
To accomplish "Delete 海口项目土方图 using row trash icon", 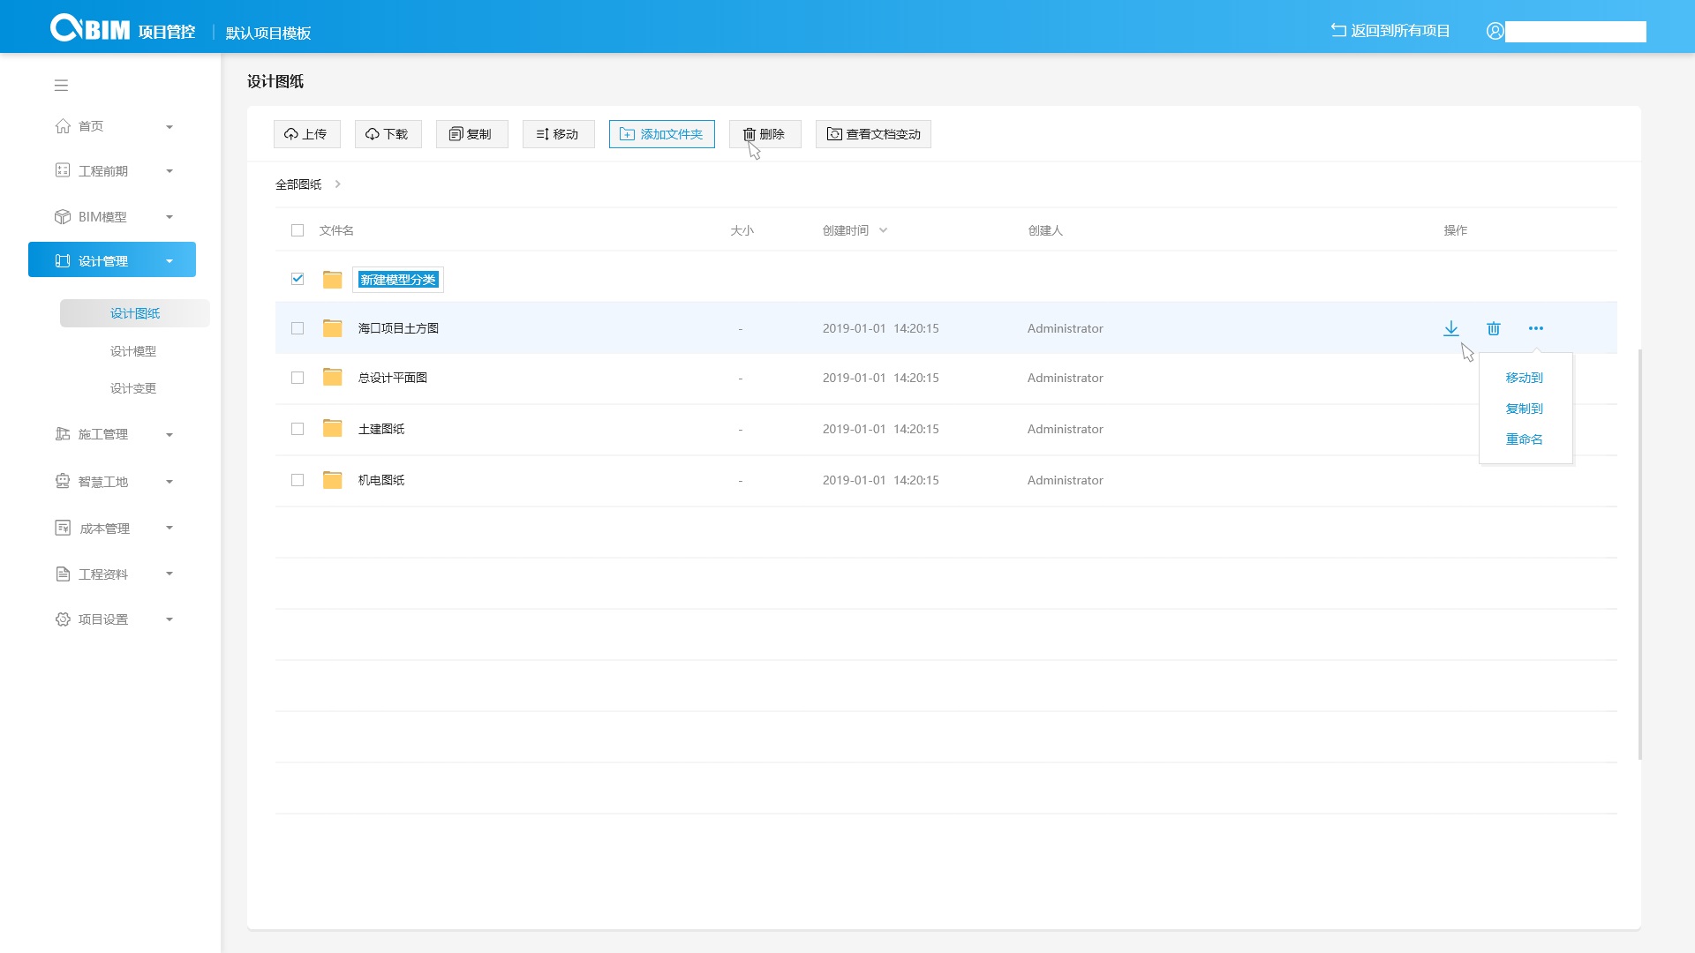I will click(x=1493, y=328).
